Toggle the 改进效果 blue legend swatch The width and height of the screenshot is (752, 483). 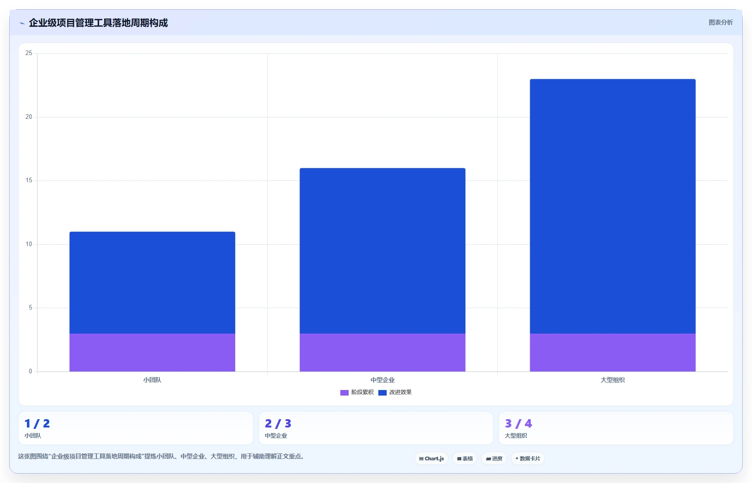click(382, 393)
